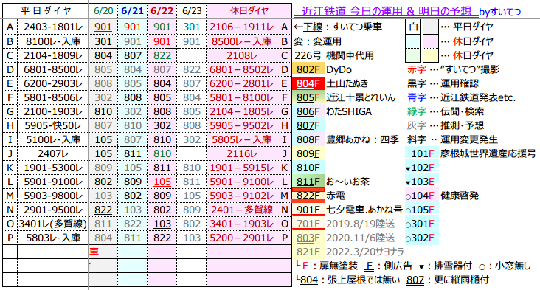Select cell 5803レ-入庫 in row P

click(53, 238)
